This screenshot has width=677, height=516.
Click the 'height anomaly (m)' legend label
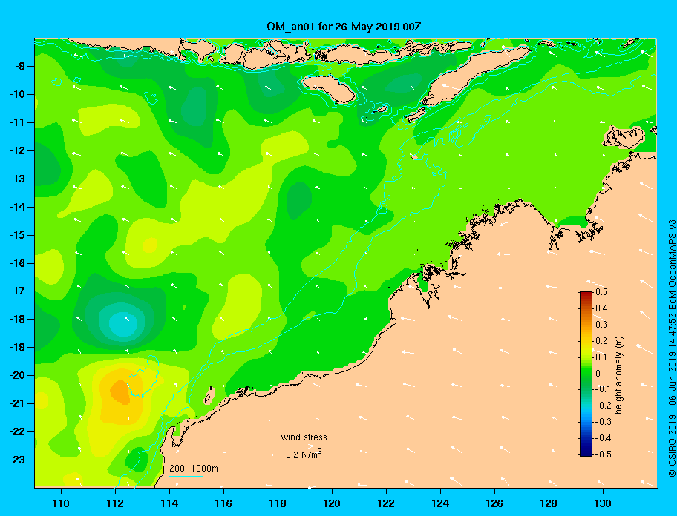(x=618, y=375)
